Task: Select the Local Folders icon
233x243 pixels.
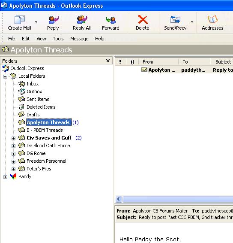Action: pyautogui.click(x=13, y=76)
